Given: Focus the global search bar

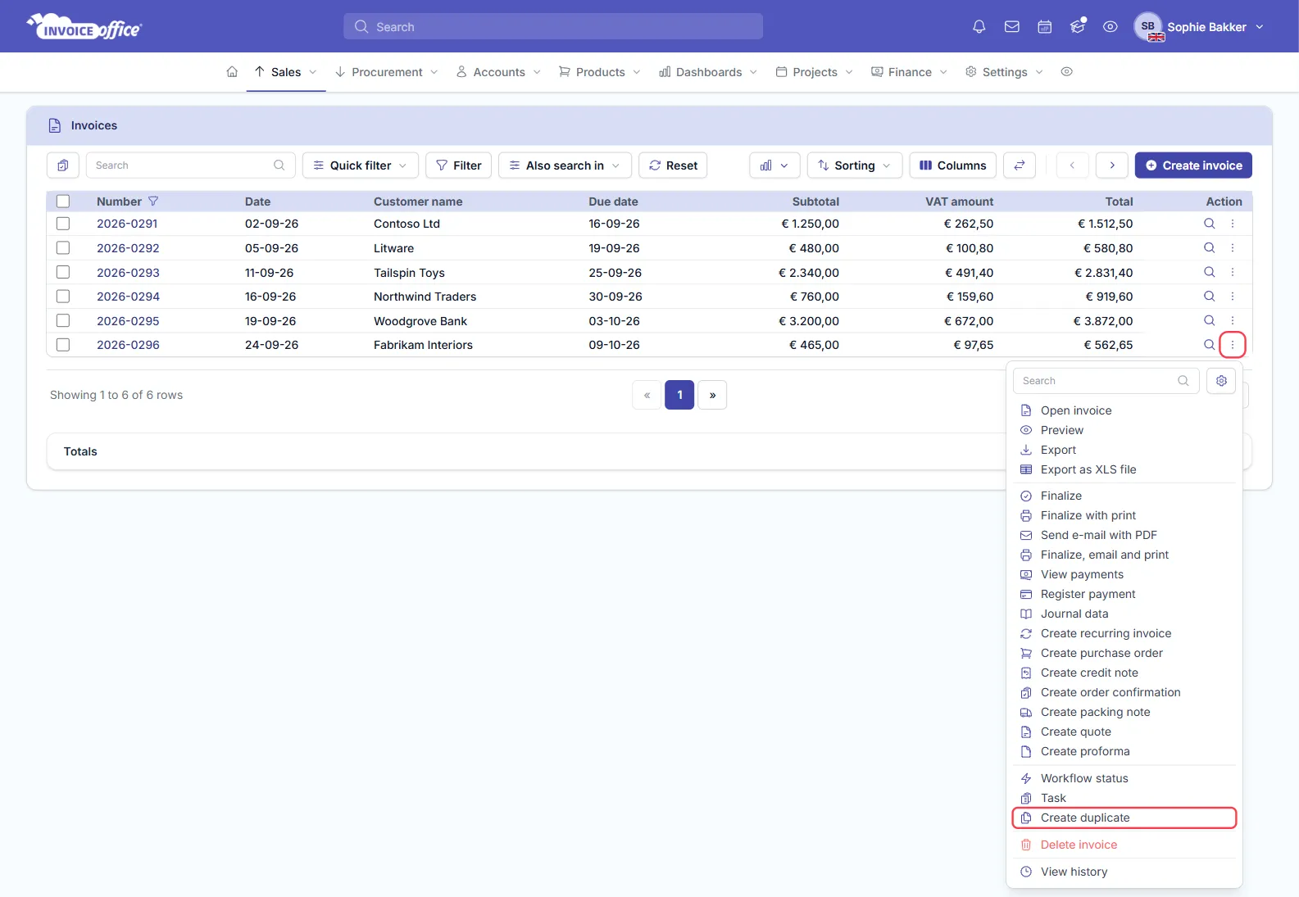Looking at the screenshot, I should (553, 27).
